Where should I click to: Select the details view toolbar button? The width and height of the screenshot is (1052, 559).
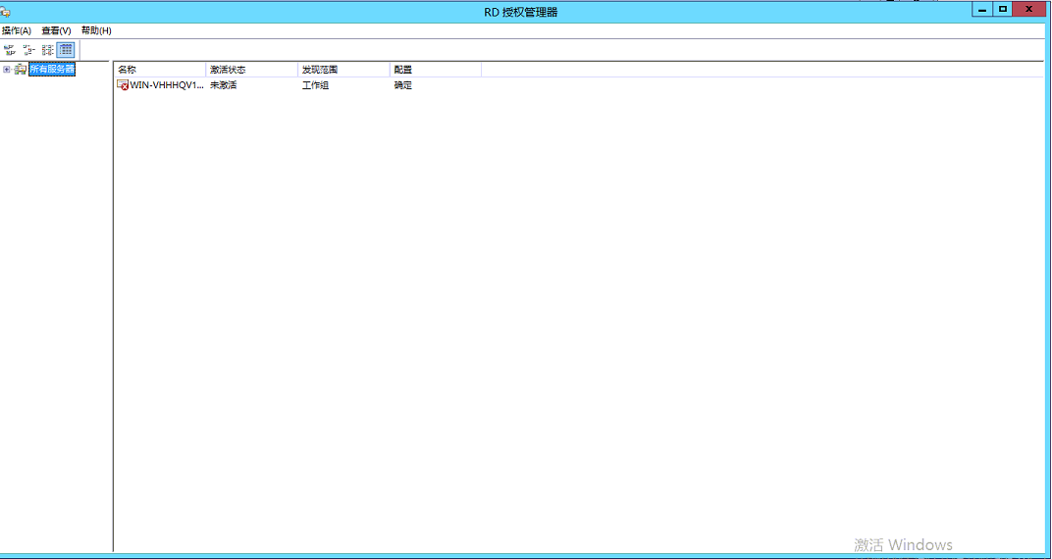click(66, 50)
